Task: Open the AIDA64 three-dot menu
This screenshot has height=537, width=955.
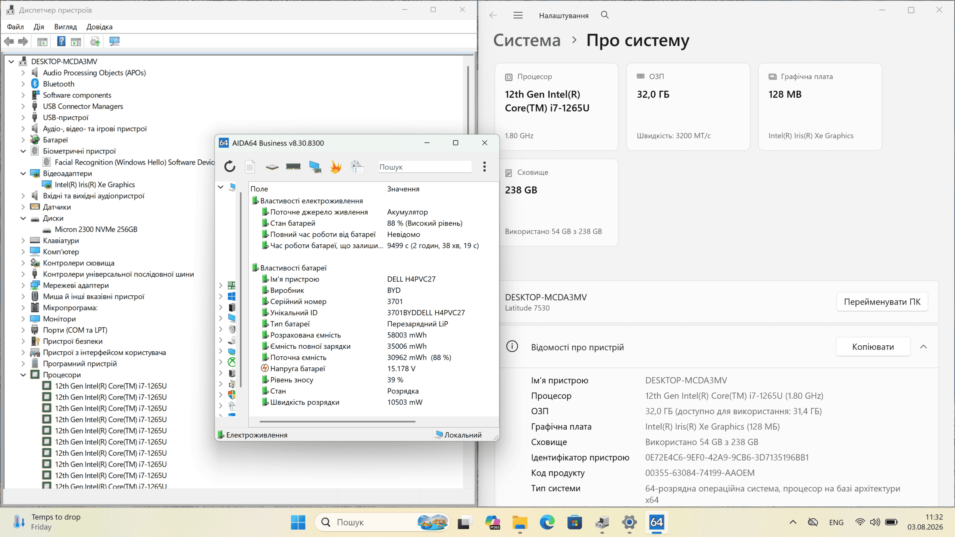Action: tap(484, 167)
